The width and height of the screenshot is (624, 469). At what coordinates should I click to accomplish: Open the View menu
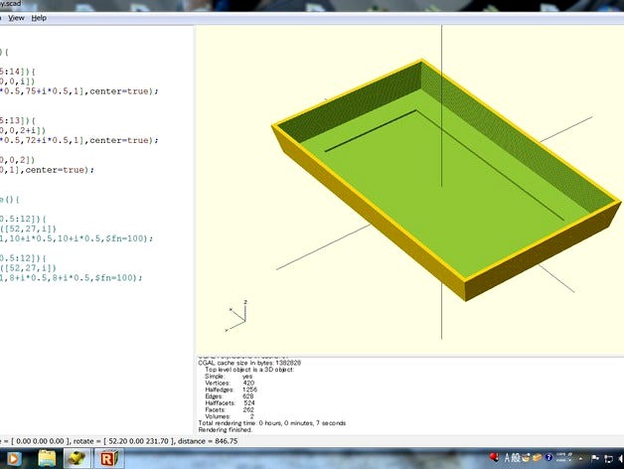16,18
